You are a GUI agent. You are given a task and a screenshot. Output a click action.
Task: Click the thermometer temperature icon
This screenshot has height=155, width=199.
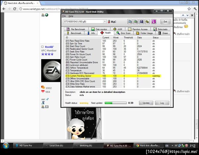[109, 21]
